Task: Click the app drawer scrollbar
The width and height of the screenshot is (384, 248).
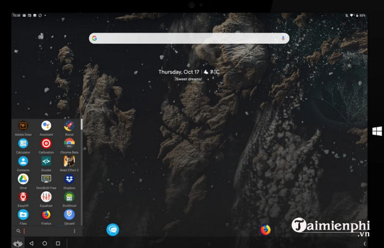Action: click(82, 124)
